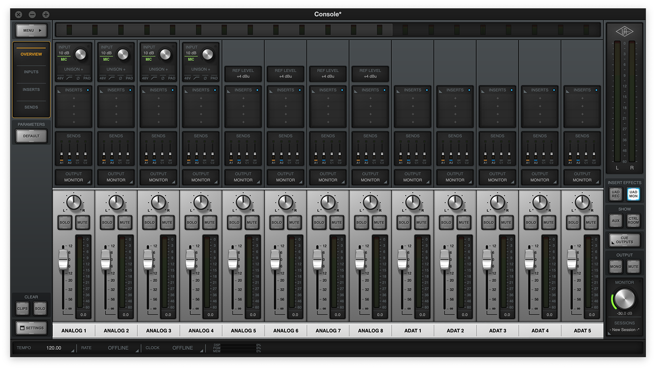Viewport: 656px width, 369px height.
Task: Click the A1 send fader on Analog 3
Action: point(146,153)
